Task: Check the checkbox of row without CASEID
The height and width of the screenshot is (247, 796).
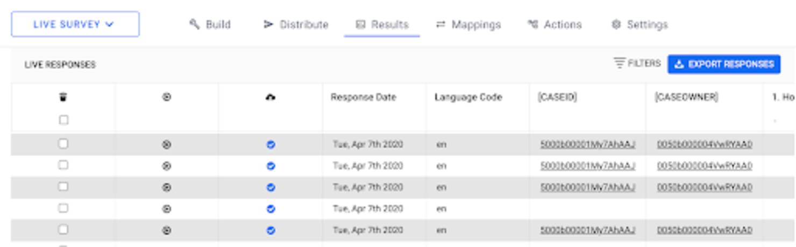Action: pyautogui.click(x=63, y=208)
